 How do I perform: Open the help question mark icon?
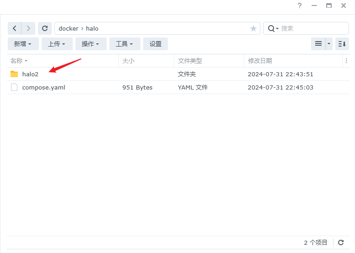(x=300, y=5)
